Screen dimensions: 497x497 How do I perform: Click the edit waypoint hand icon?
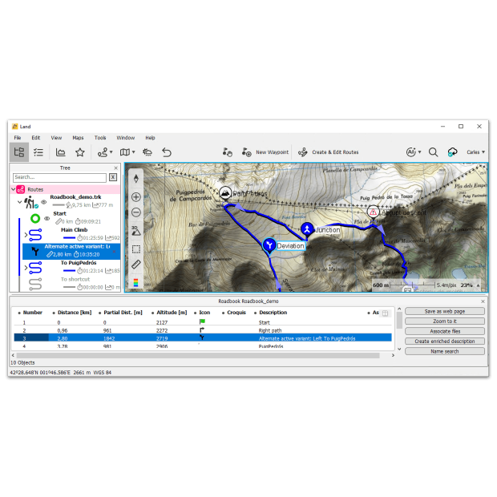[228, 152]
